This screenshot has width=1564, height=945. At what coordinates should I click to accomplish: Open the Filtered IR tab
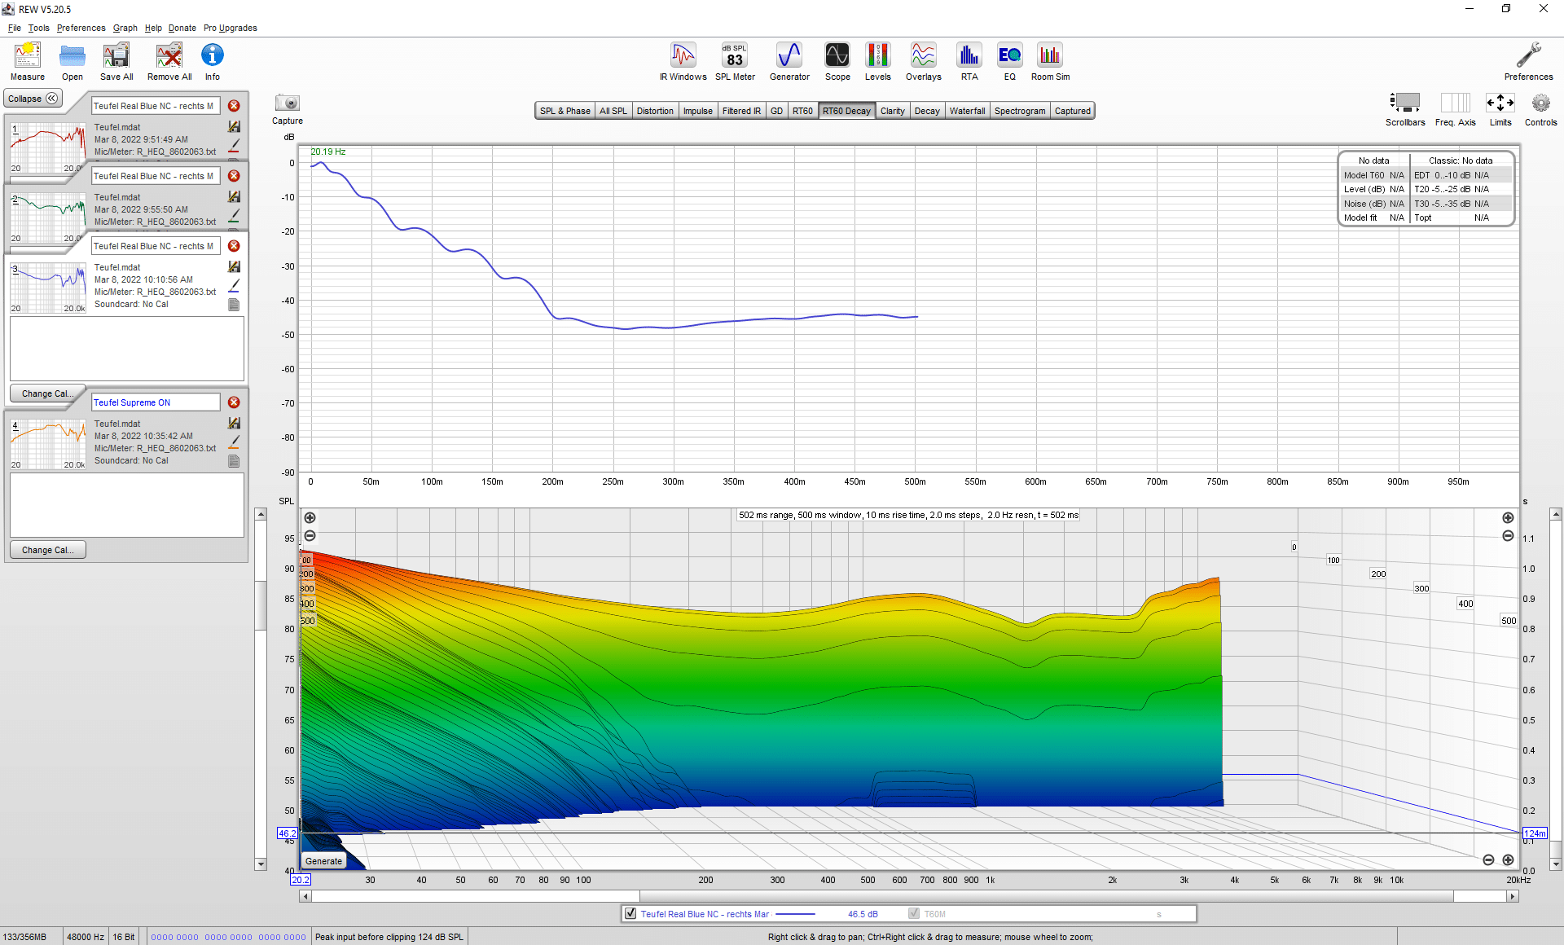(741, 111)
